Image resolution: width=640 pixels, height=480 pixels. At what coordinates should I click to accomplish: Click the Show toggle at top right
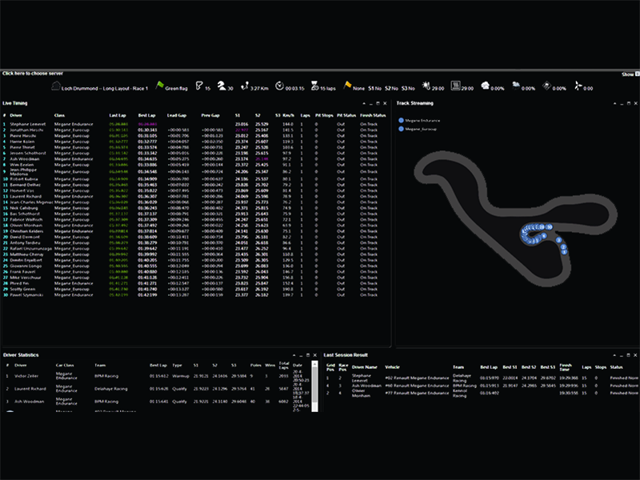(x=628, y=74)
